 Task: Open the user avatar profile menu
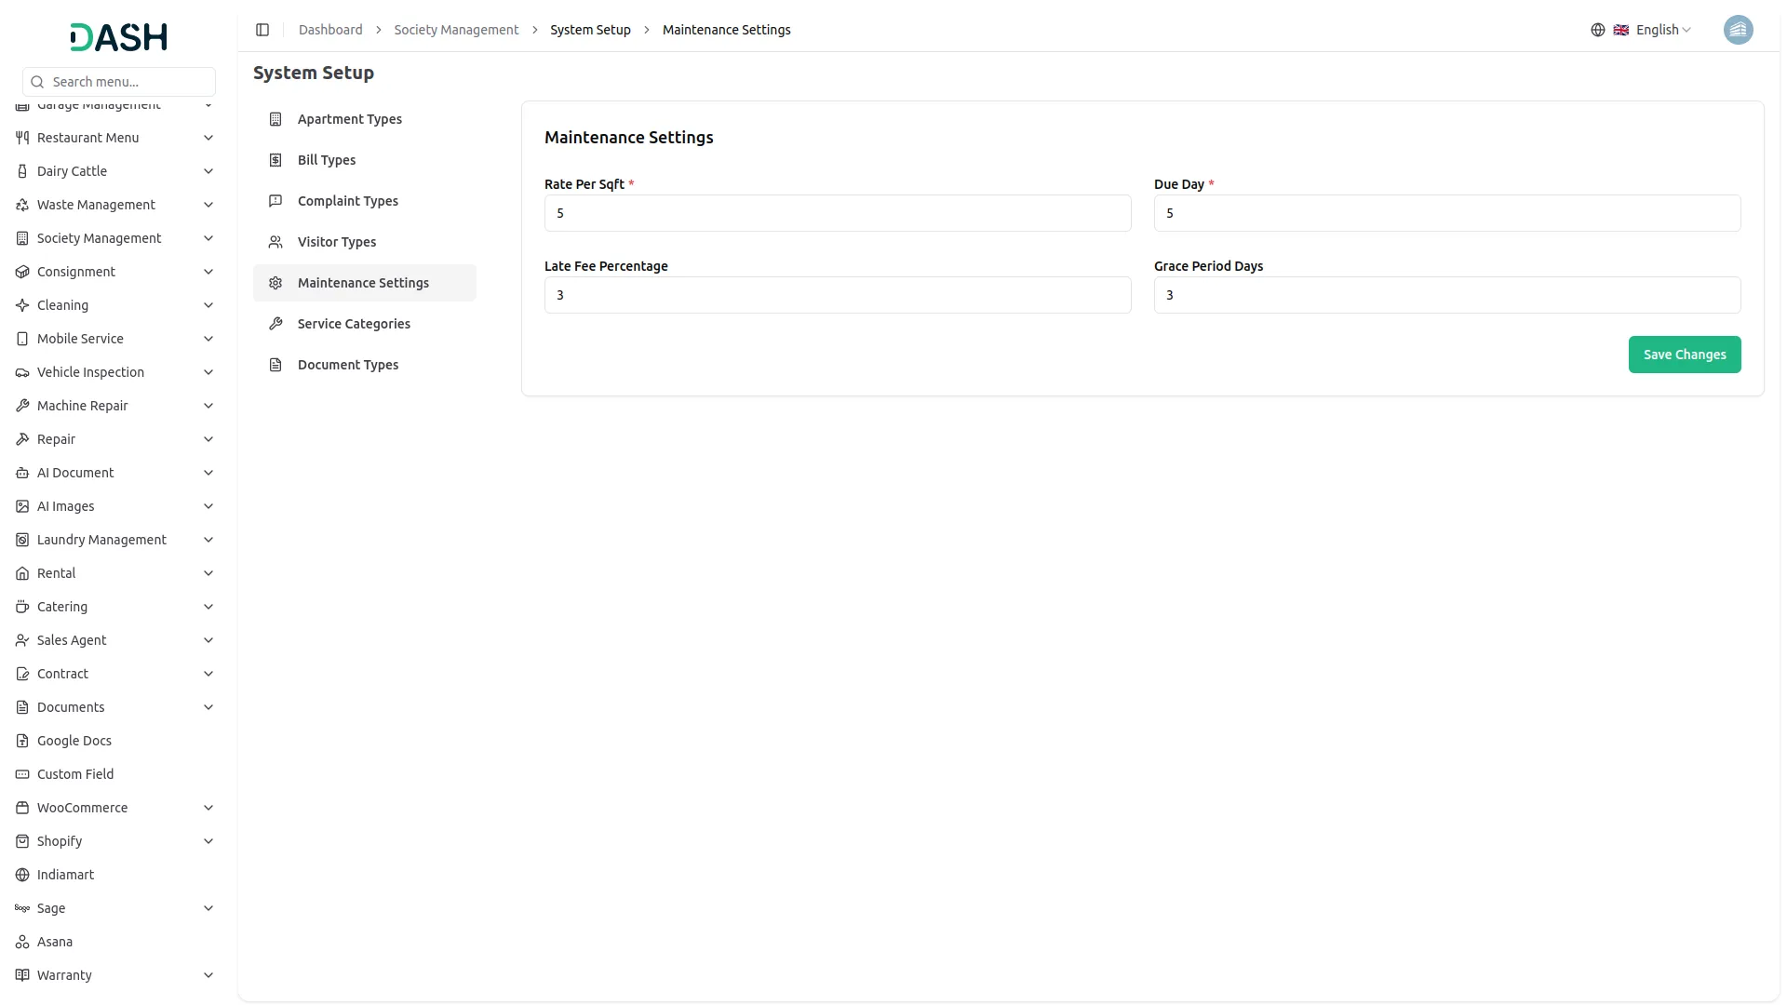pyautogui.click(x=1738, y=30)
